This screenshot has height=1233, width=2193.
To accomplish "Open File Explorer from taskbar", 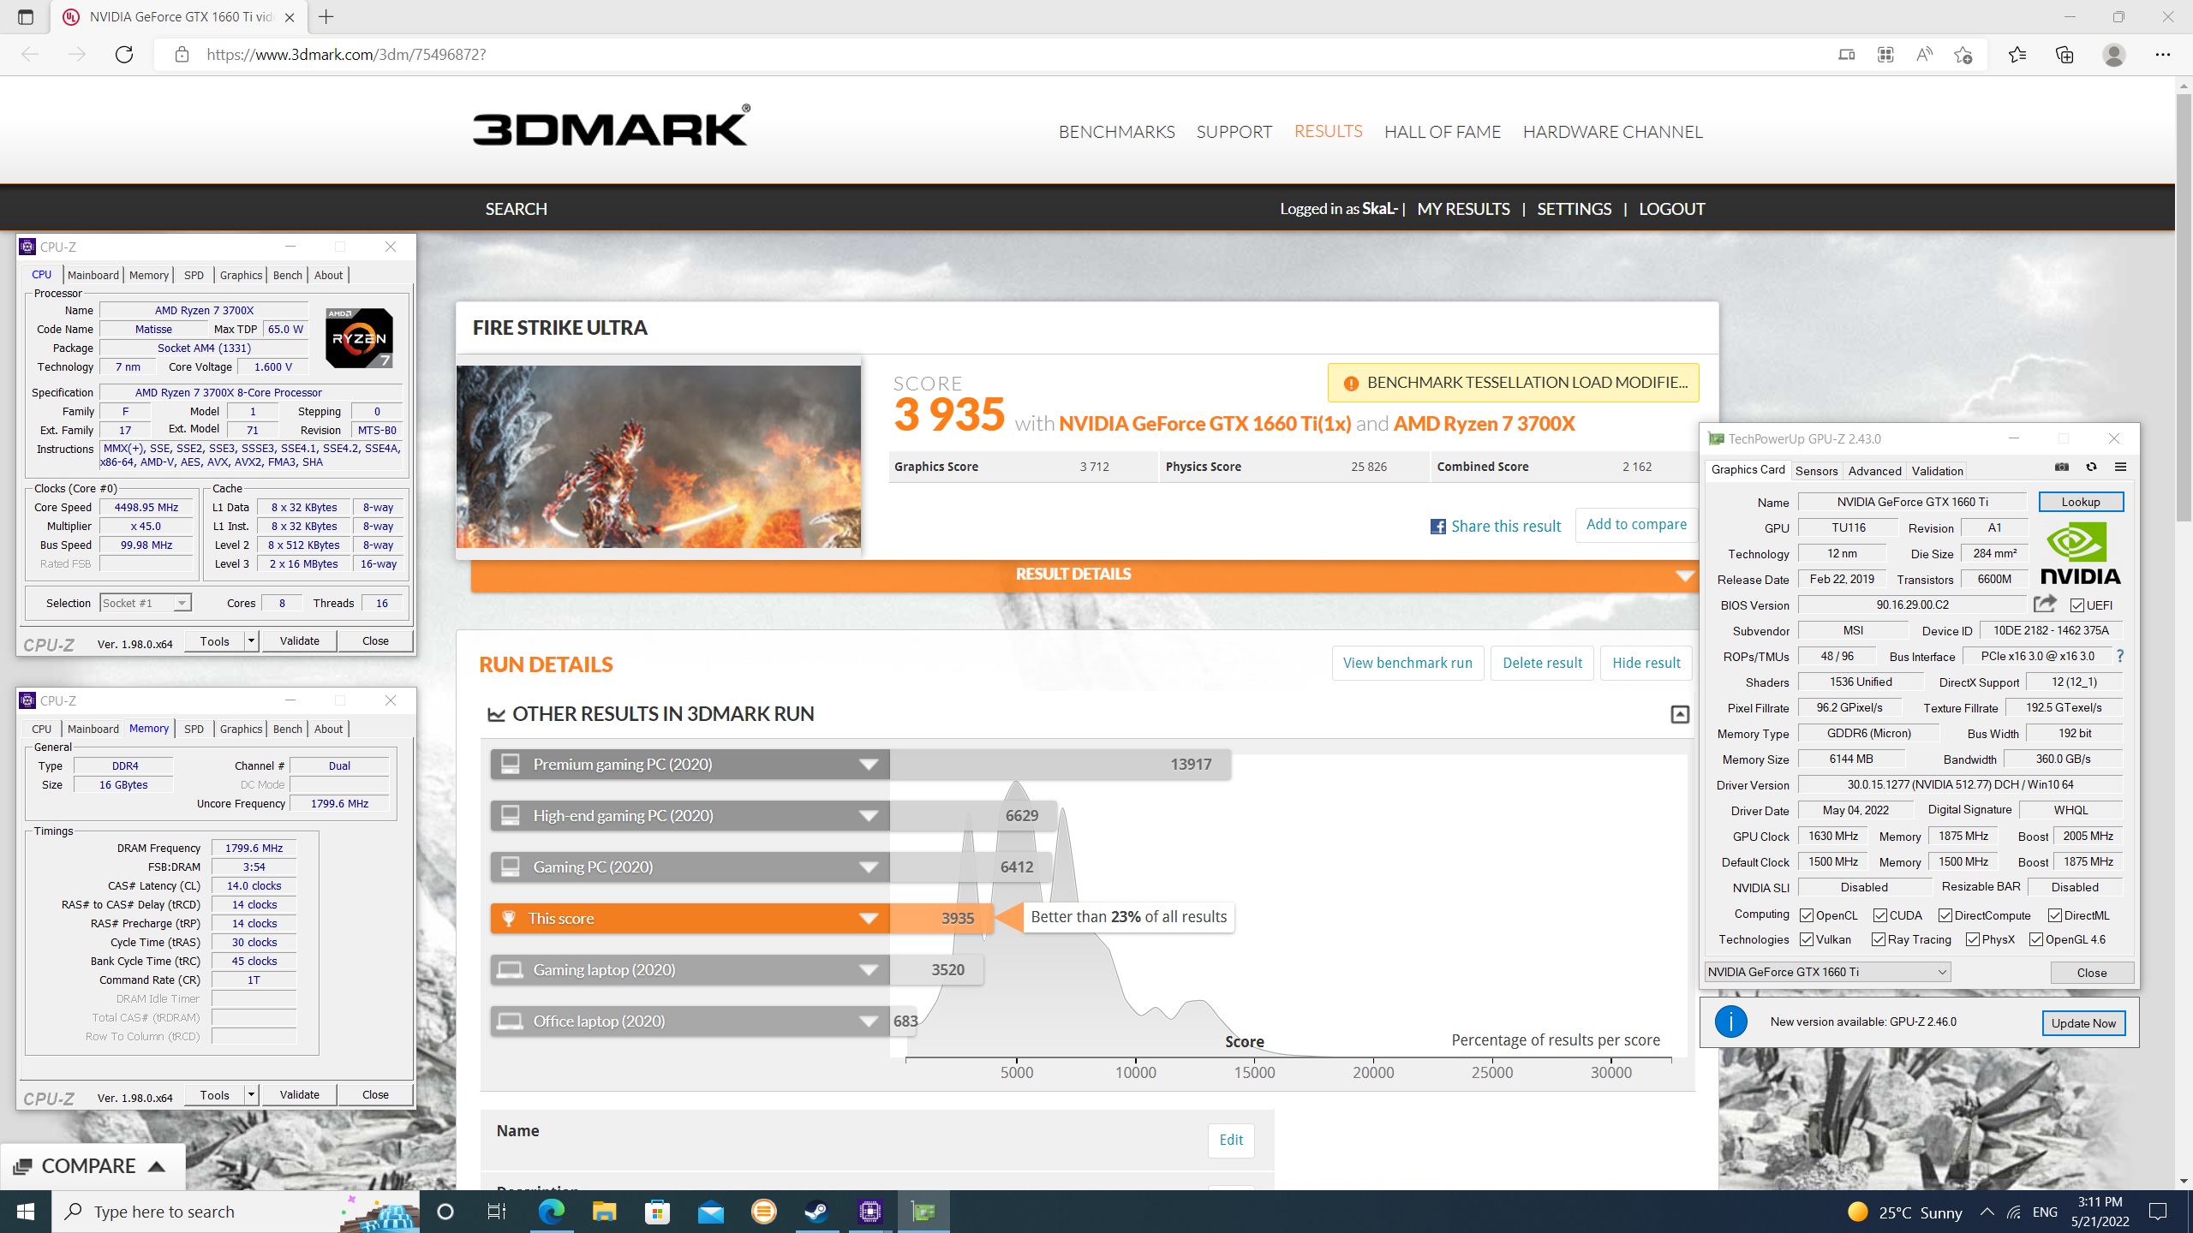I will (605, 1212).
